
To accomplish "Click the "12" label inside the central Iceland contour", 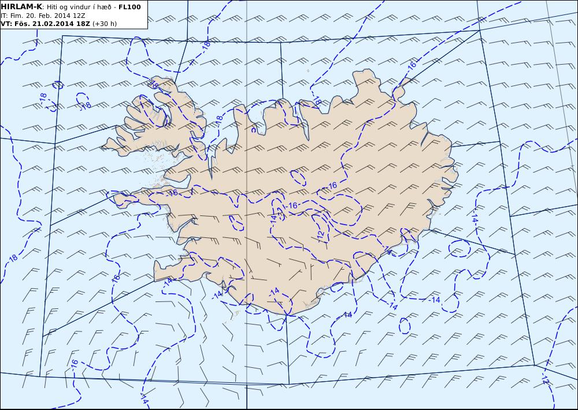I will [x=321, y=234].
